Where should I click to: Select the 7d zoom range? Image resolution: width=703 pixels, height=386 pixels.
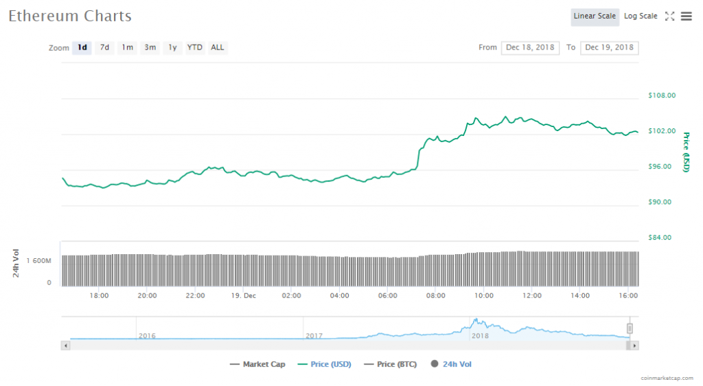click(104, 47)
